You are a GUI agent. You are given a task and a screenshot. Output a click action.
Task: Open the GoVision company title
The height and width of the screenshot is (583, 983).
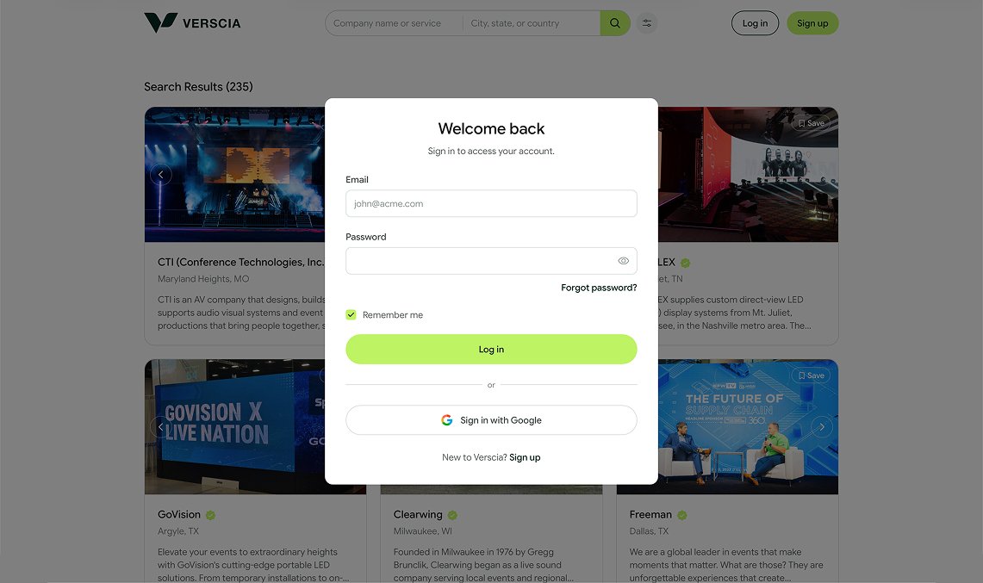tap(179, 515)
